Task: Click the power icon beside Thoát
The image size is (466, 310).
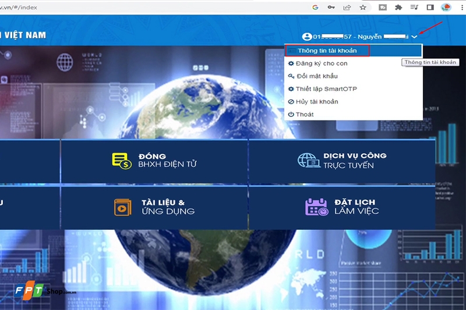Action: tap(291, 115)
